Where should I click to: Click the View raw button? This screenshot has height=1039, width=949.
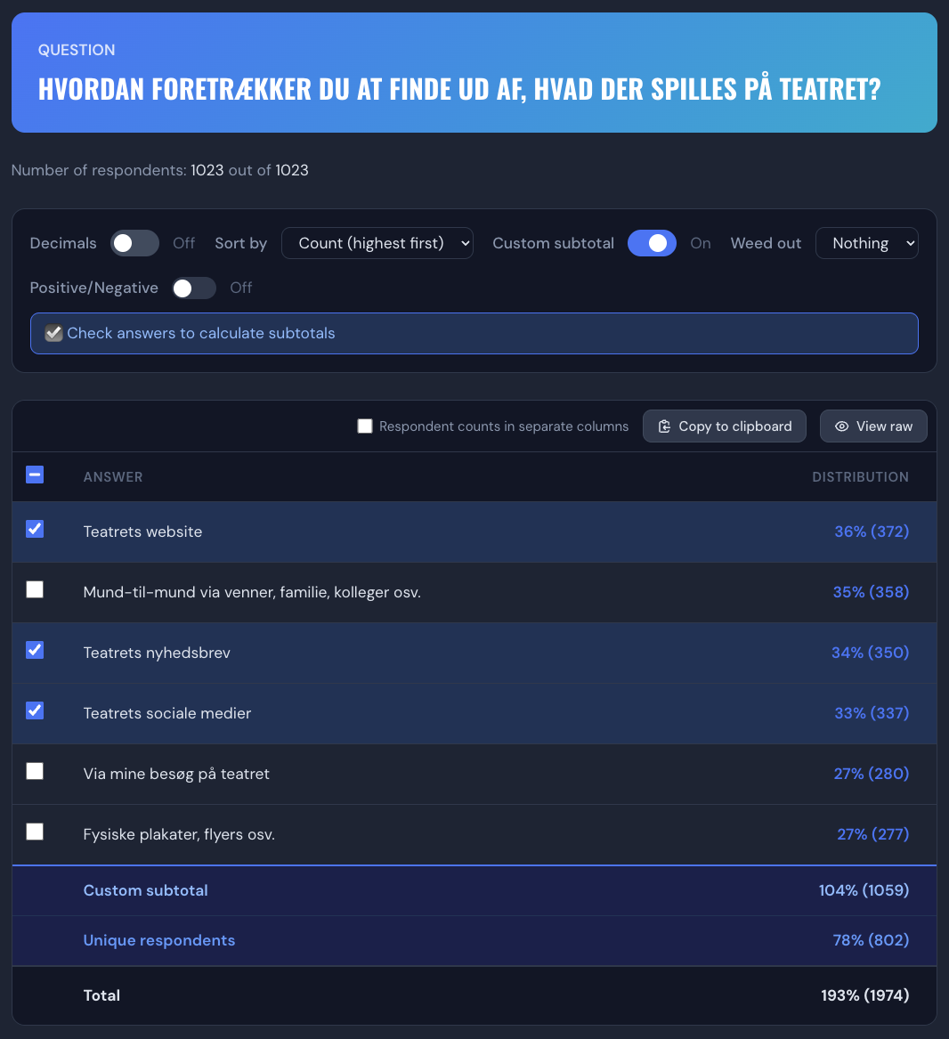(x=873, y=426)
